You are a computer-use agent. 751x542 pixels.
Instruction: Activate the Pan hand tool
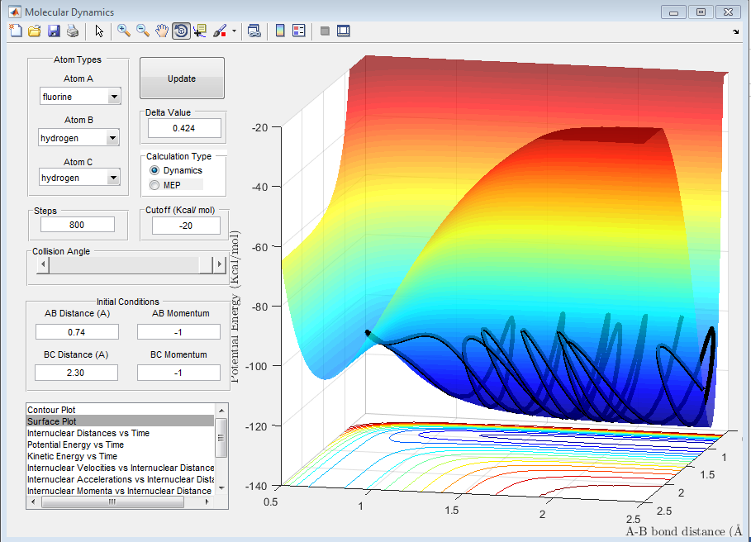click(x=162, y=31)
